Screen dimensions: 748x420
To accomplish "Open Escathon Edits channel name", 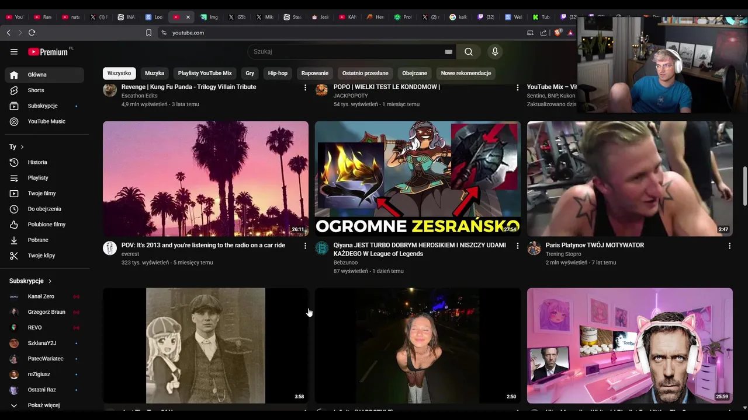I will click(140, 96).
